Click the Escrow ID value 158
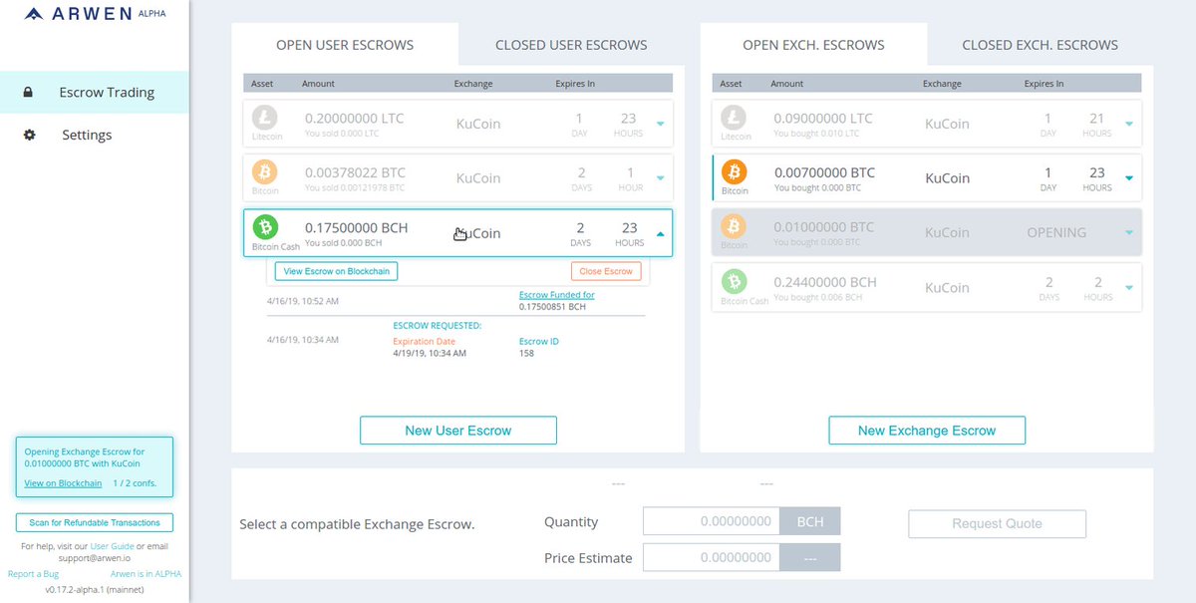Image resolution: width=1196 pixels, height=603 pixels. [527, 353]
